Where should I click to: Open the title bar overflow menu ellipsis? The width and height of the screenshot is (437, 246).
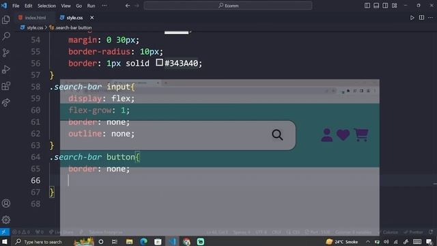104,5
